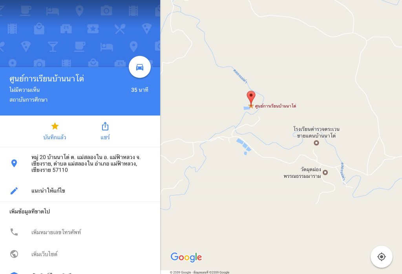Open the share icon
Image resolution: width=402 pixels, height=274 pixels.
coord(105,126)
